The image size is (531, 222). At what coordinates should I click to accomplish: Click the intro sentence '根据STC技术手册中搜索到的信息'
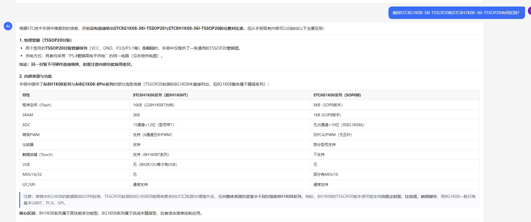point(172,28)
